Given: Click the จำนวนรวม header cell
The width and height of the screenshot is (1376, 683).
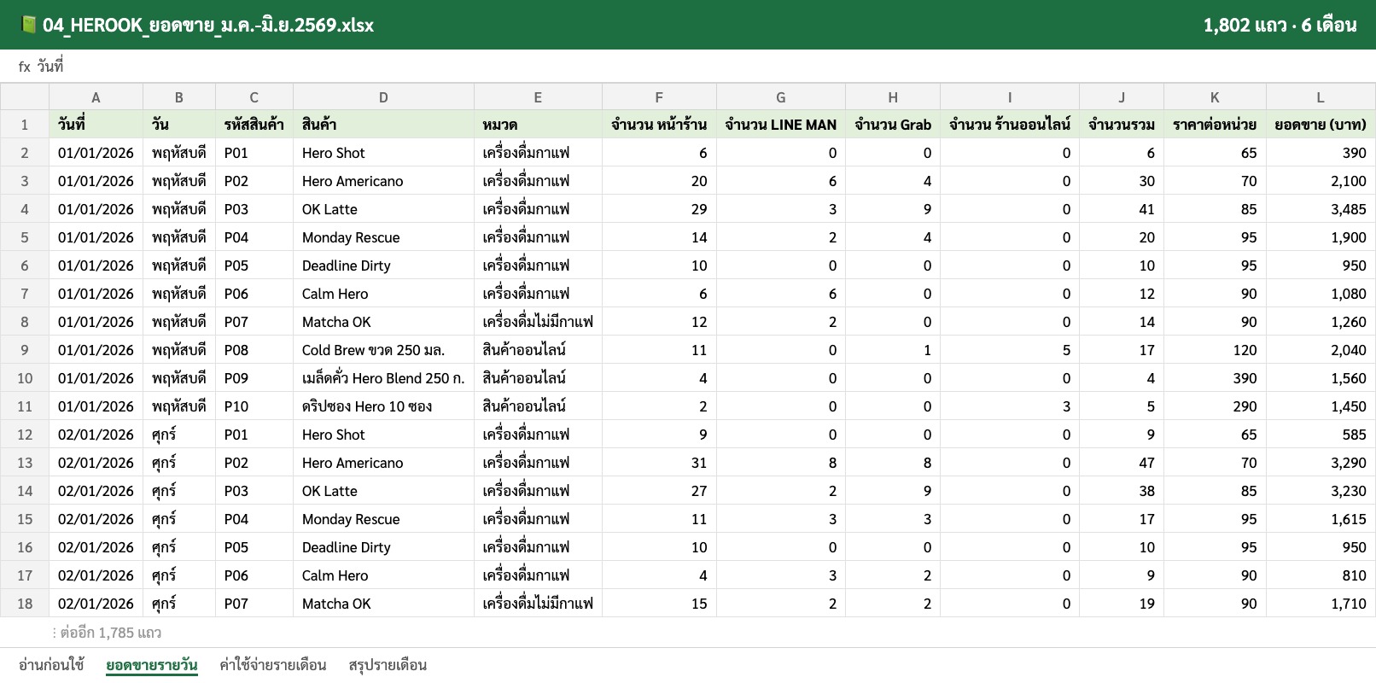Looking at the screenshot, I should [1122, 125].
